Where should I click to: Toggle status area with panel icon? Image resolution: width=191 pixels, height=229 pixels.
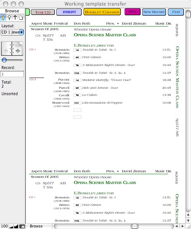click(22, 226)
